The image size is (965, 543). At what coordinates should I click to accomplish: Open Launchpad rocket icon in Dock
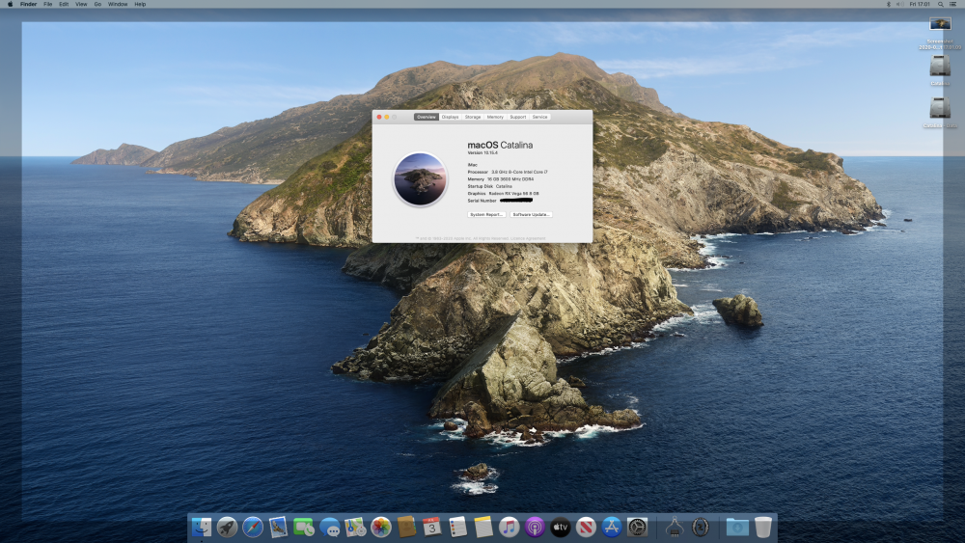(227, 527)
